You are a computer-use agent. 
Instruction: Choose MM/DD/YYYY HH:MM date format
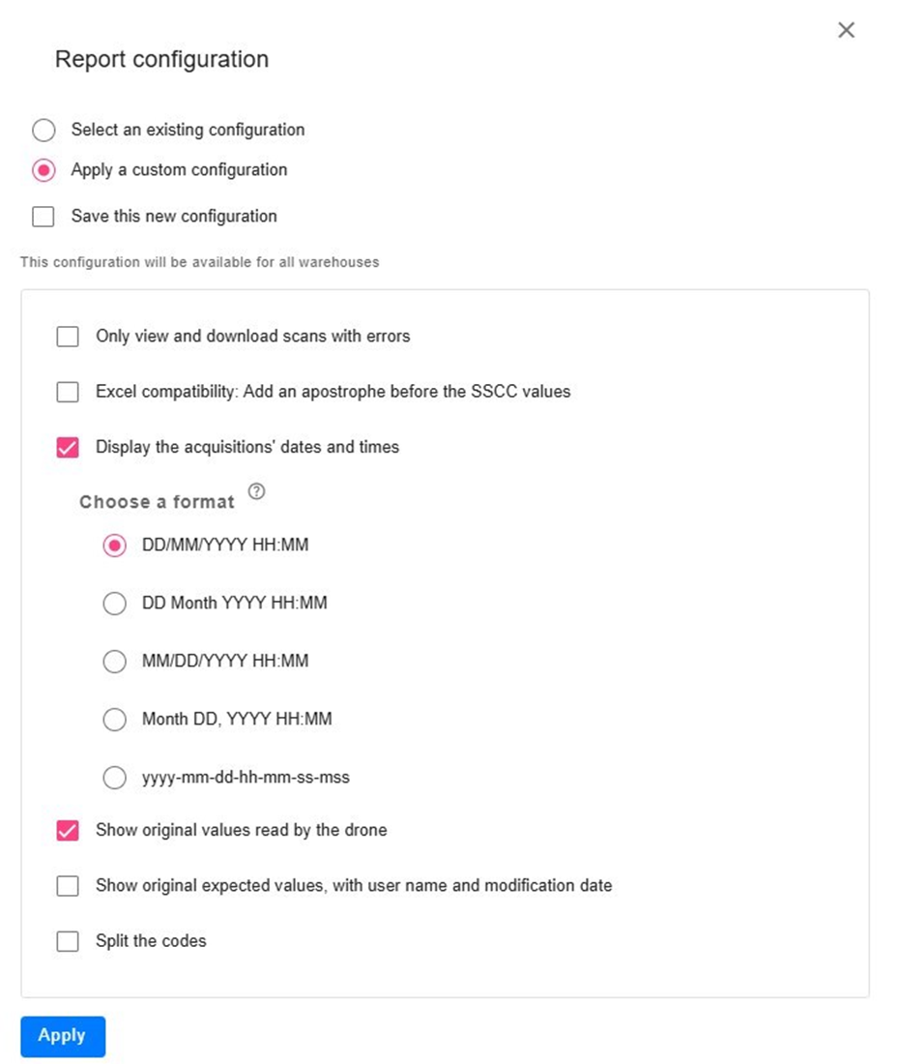(115, 662)
